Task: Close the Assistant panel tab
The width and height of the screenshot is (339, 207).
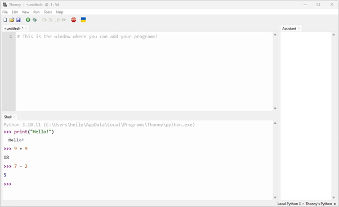Action: (x=299, y=28)
